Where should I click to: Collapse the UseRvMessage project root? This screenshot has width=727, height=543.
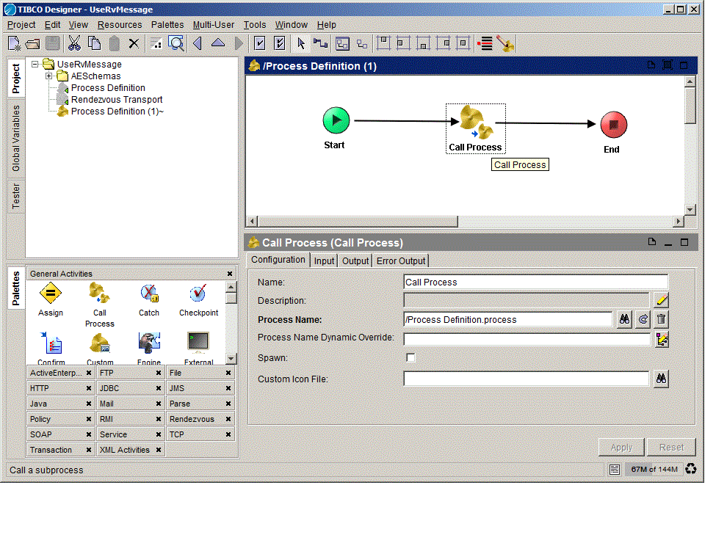click(35, 65)
